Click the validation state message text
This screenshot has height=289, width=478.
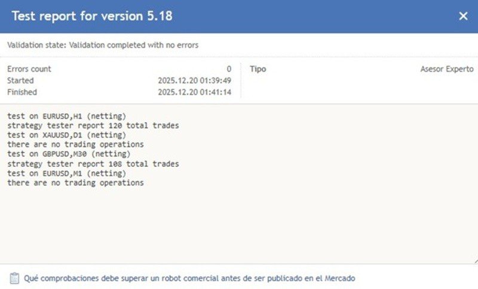[x=103, y=45]
